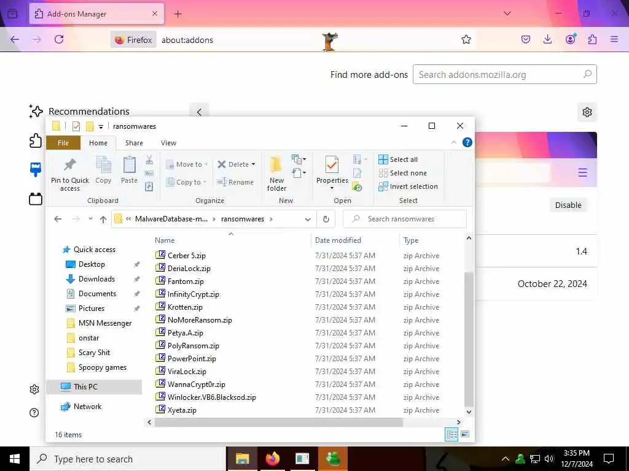Open the Plugins category in add-ons sidebar
This screenshot has width=629, height=471.
click(x=35, y=199)
